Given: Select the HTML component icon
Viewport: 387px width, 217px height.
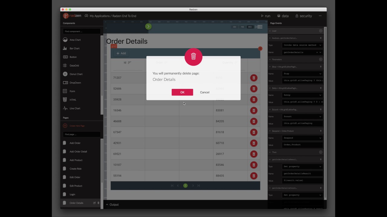Looking at the screenshot, I should [65, 100].
